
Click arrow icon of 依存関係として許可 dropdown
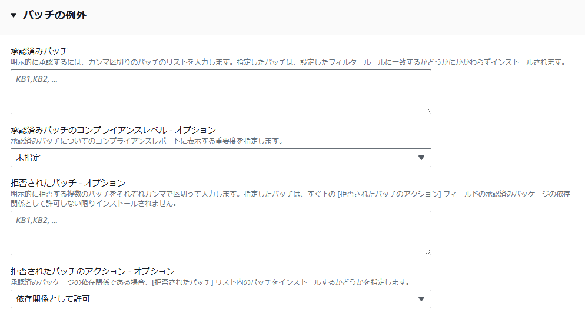pyautogui.click(x=421, y=299)
